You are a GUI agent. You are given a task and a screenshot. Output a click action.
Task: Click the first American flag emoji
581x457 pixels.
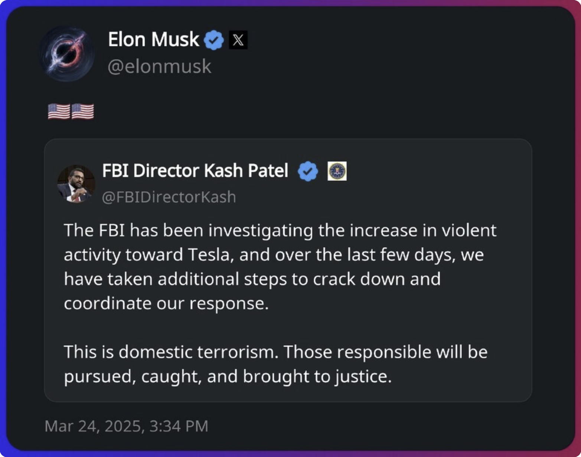pos(59,111)
